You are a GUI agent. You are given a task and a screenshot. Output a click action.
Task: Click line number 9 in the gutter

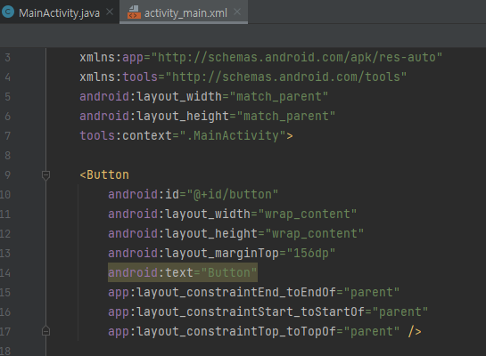point(7,175)
